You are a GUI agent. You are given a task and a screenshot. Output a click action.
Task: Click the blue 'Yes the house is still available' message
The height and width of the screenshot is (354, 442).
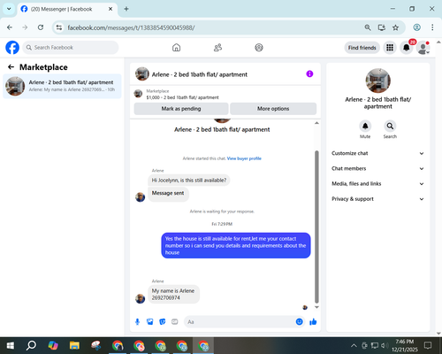coord(236,245)
